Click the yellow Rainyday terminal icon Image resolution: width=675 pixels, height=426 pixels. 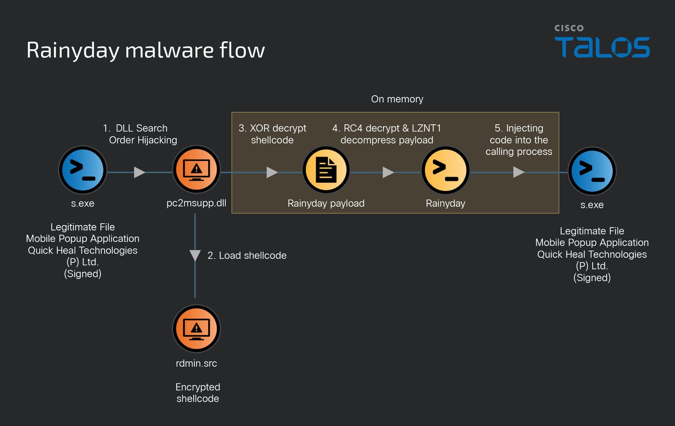pyautogui.click(x=445, y=170)
